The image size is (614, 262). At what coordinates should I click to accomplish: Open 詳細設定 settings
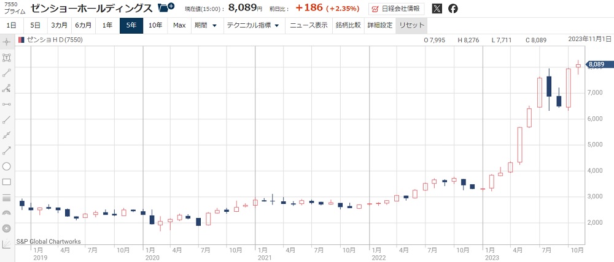click(x=380, y=25)
